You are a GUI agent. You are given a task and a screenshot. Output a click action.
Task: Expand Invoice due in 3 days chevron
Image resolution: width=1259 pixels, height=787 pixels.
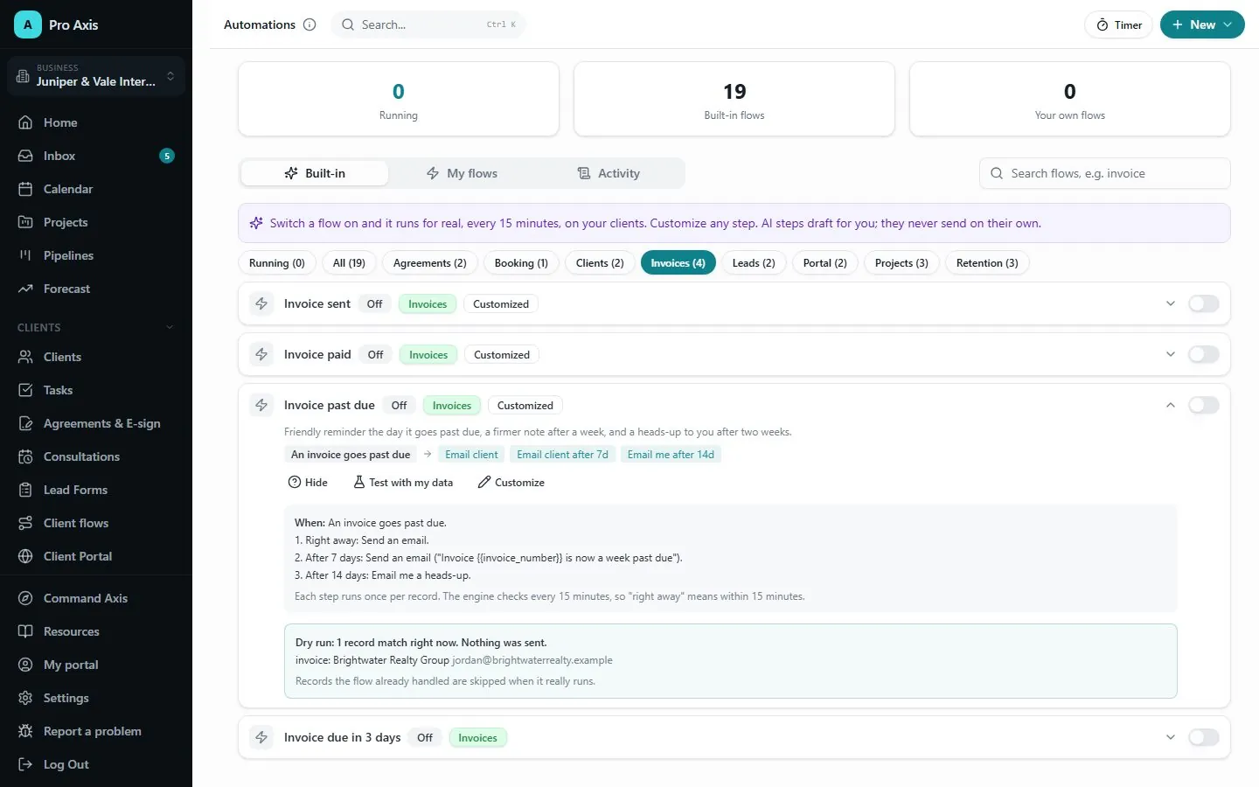coord(1171,737)
